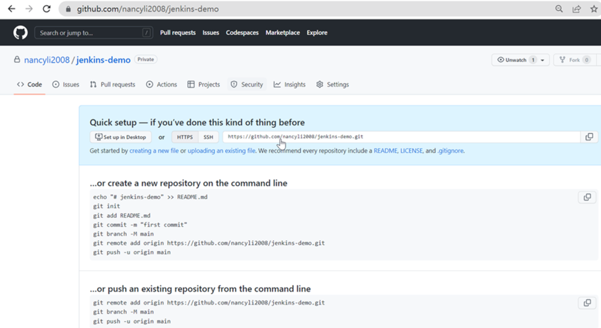Viewport: 601px width, 328px height.
Task: Click the share page icon in address bar
Action: 576,9
